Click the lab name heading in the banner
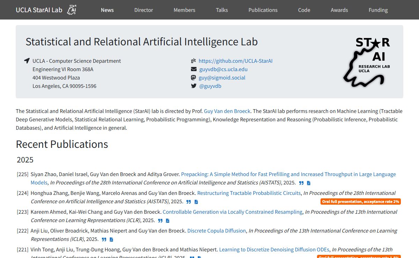 click(x=141, y=41)
